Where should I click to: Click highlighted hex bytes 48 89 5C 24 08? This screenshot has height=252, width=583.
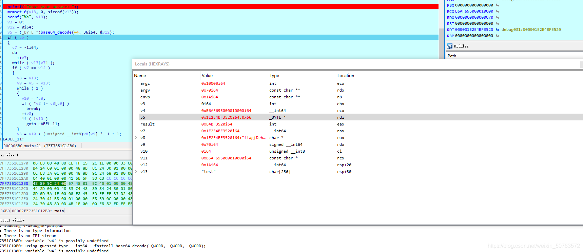(50, 183)
